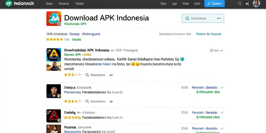The width and height of the screenshot is (266, 133).
Task: Open the 'Oralaig' row title
Action: pos(70,112)
